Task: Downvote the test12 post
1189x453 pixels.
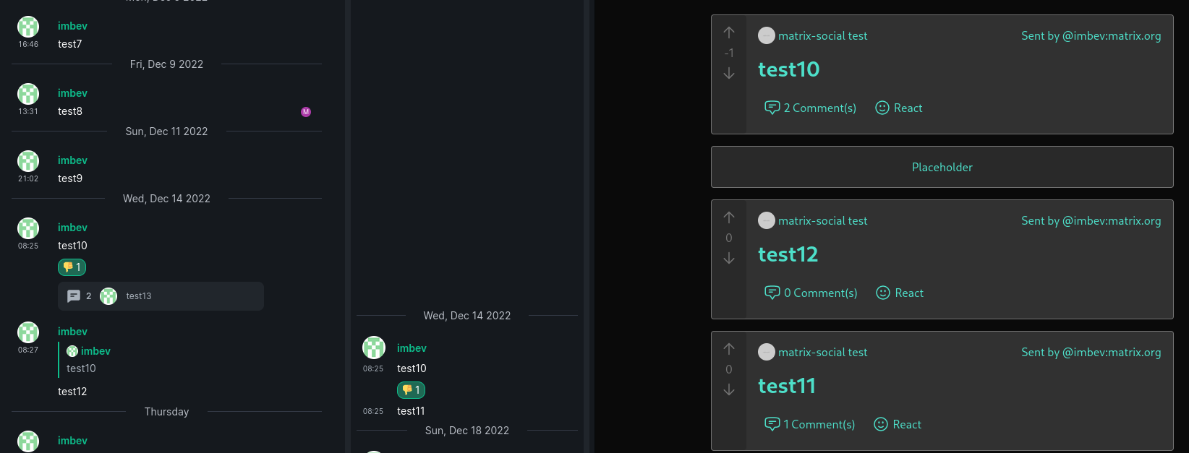Action: (x=729, y=258)
